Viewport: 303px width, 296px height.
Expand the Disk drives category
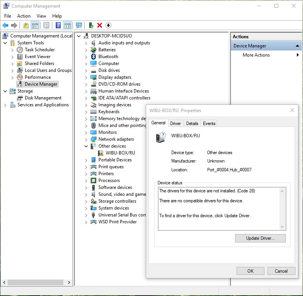(x=86, y=71)
